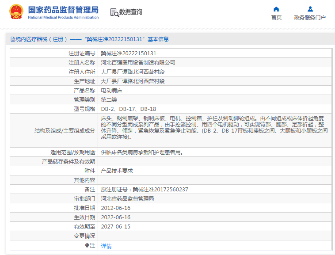This screenshot has height=255, width=335.
Task: Click the document icon before 境内医疗器械
Action: (x=13, y=39)
